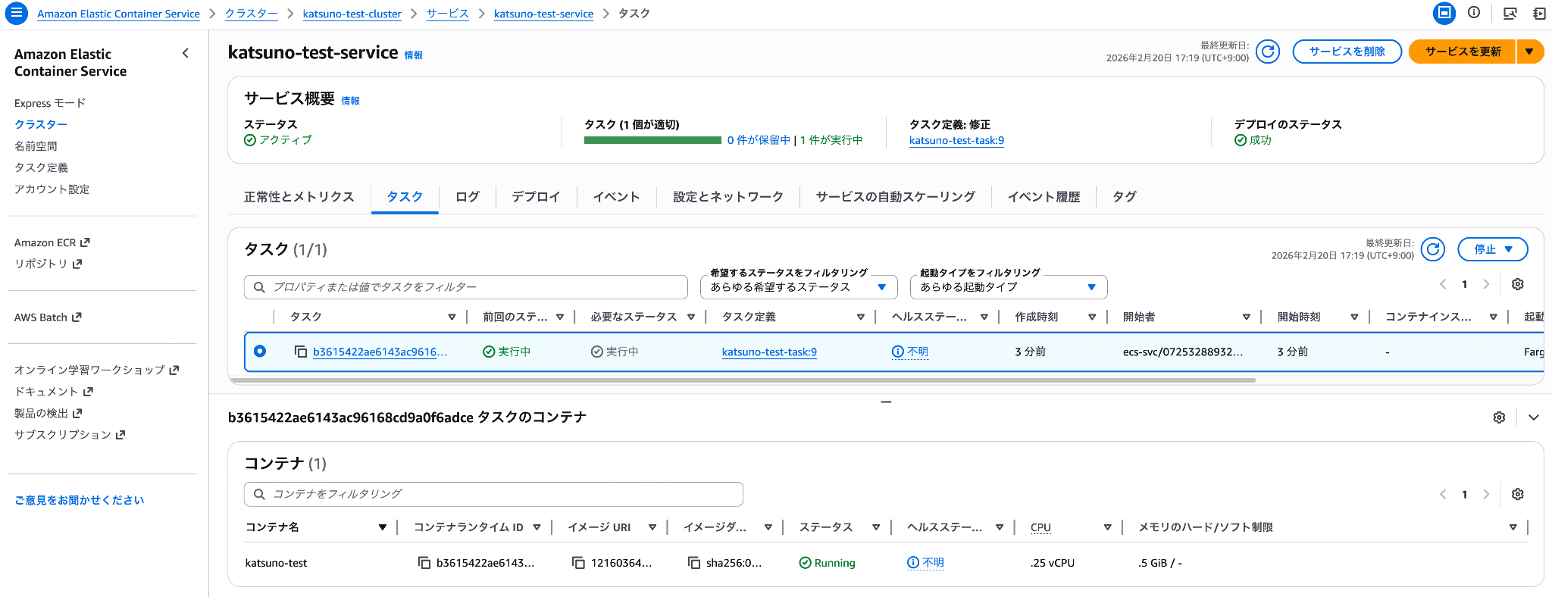Click the service refresh icon near header
Screen dimensions: 1552x597
tap(1267, 52)
